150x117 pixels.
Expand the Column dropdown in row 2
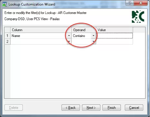69,41
